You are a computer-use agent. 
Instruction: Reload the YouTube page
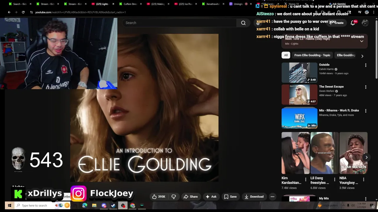click(x=23, y=12)
